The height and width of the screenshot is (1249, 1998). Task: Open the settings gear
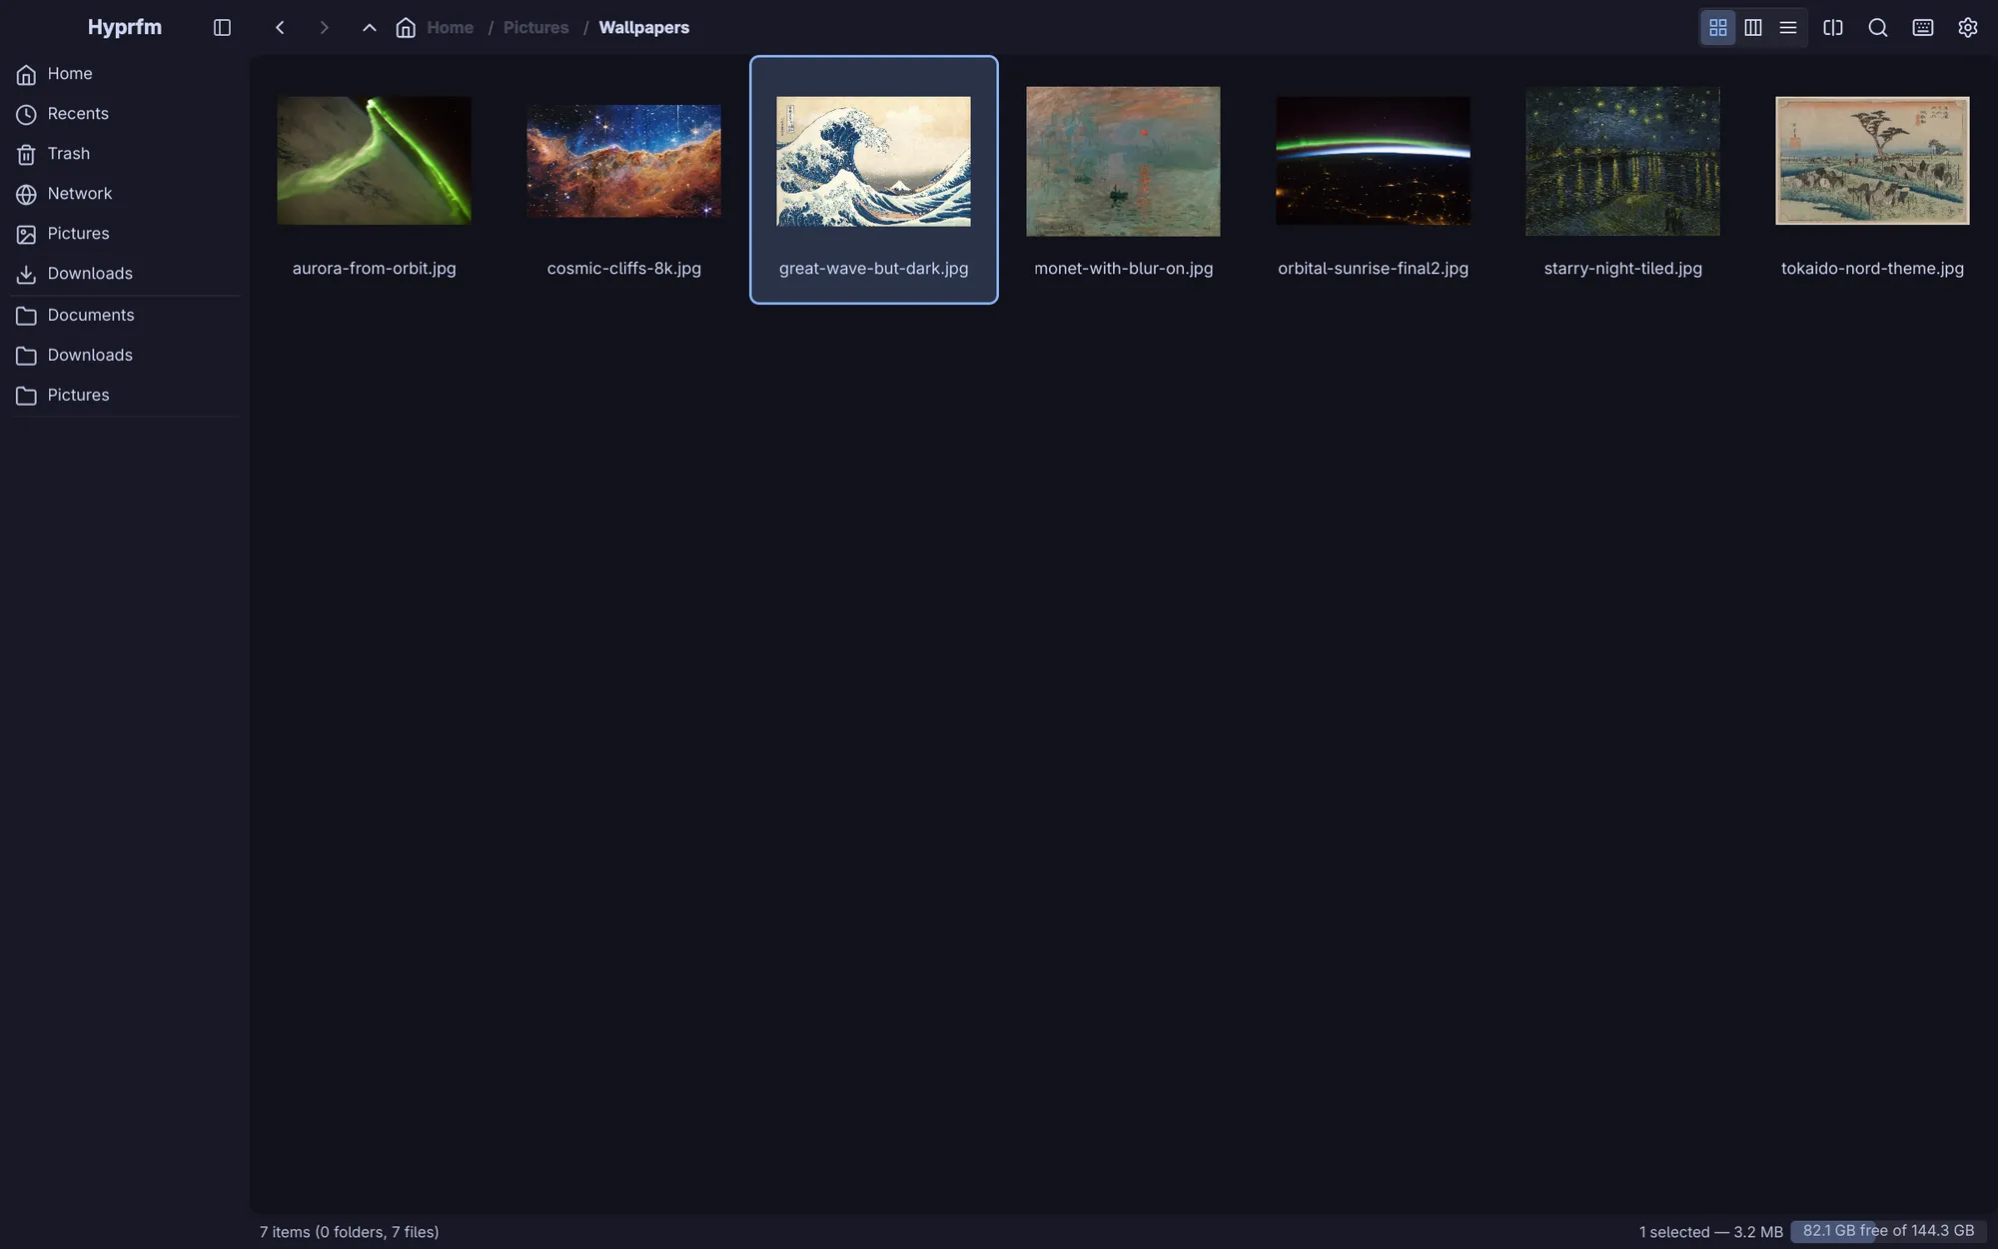click(1967, 28)
